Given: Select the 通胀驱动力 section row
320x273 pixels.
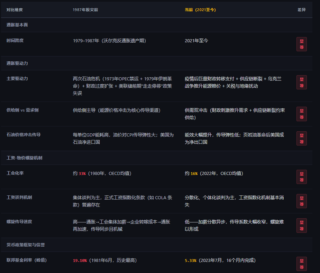Looking at the screenshot, I should 157,63.
